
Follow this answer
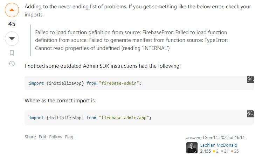click(x=56, y=137)
